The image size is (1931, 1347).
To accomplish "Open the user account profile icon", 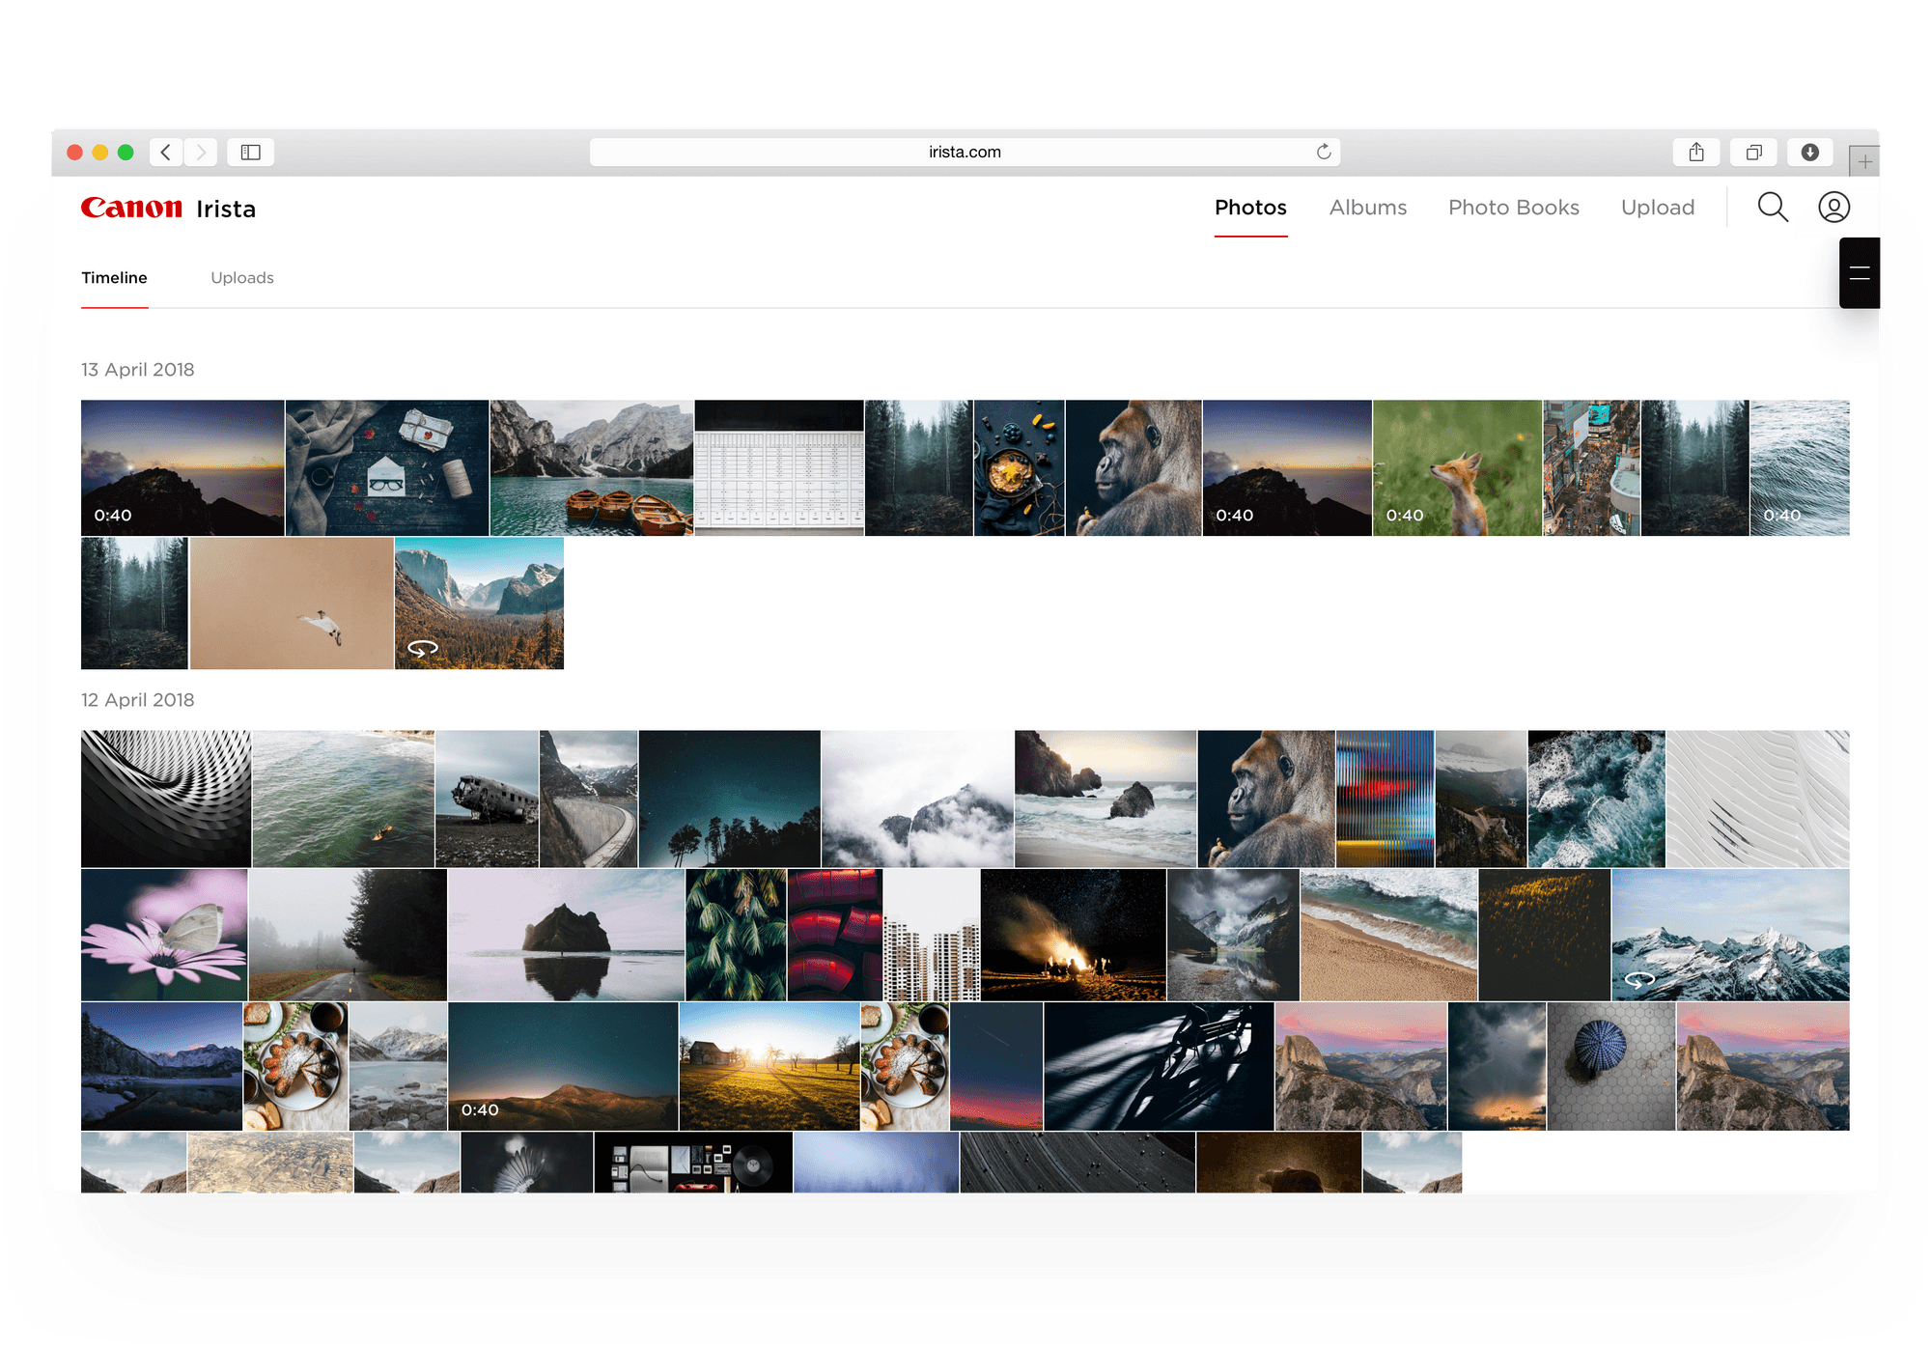I will pos(1833,208).
